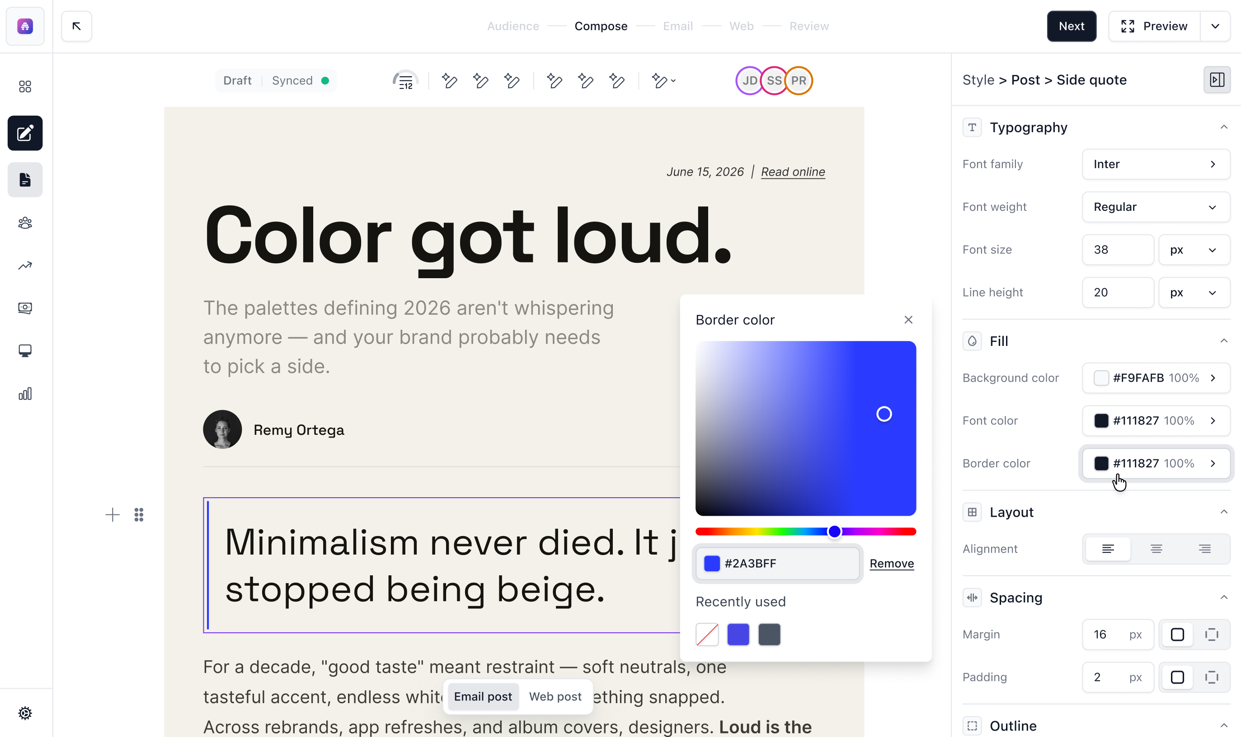Click the Outline section dashed-square icon
1241x737 pixels.
pos(972,726)
